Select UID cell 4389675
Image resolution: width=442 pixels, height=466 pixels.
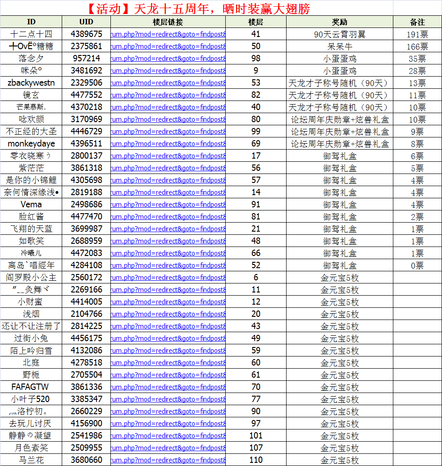(x=87, y=34)
